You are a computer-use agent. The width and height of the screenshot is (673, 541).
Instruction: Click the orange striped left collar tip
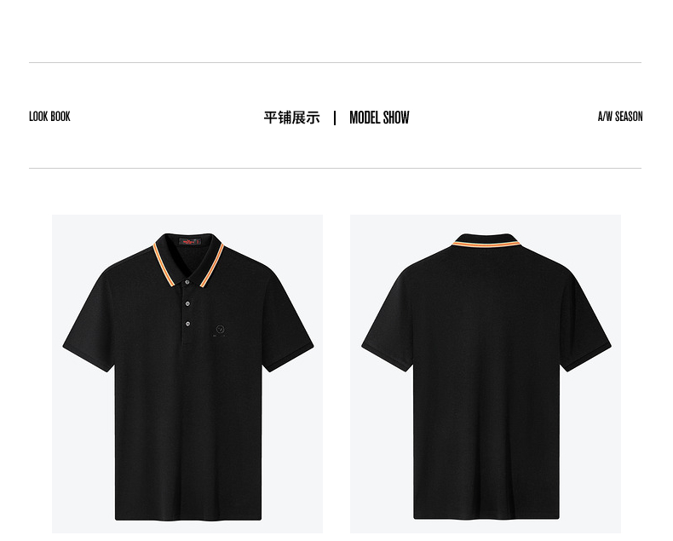tap(164, 264)
